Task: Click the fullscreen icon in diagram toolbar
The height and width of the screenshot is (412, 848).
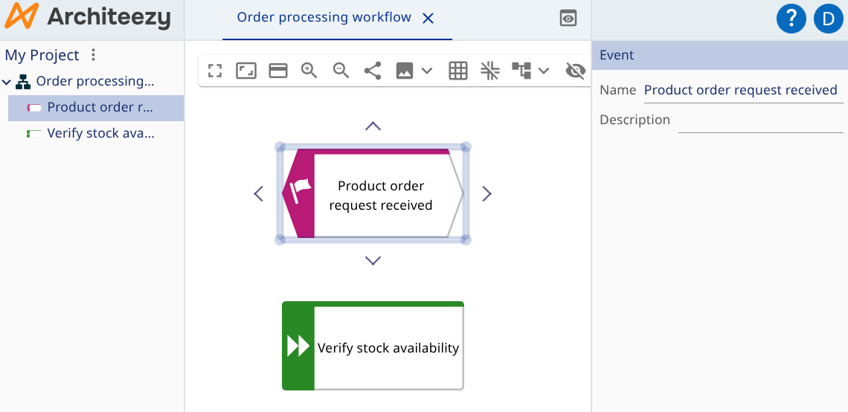Action: click(x=215, y=71)
